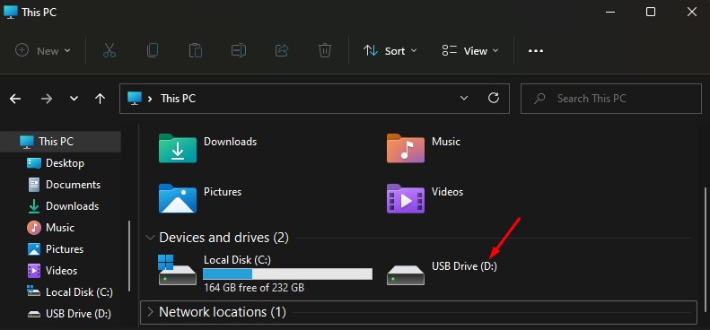Click the Rename icon in toolbar
The image size is (710, 330).
(x=239, y=50)
